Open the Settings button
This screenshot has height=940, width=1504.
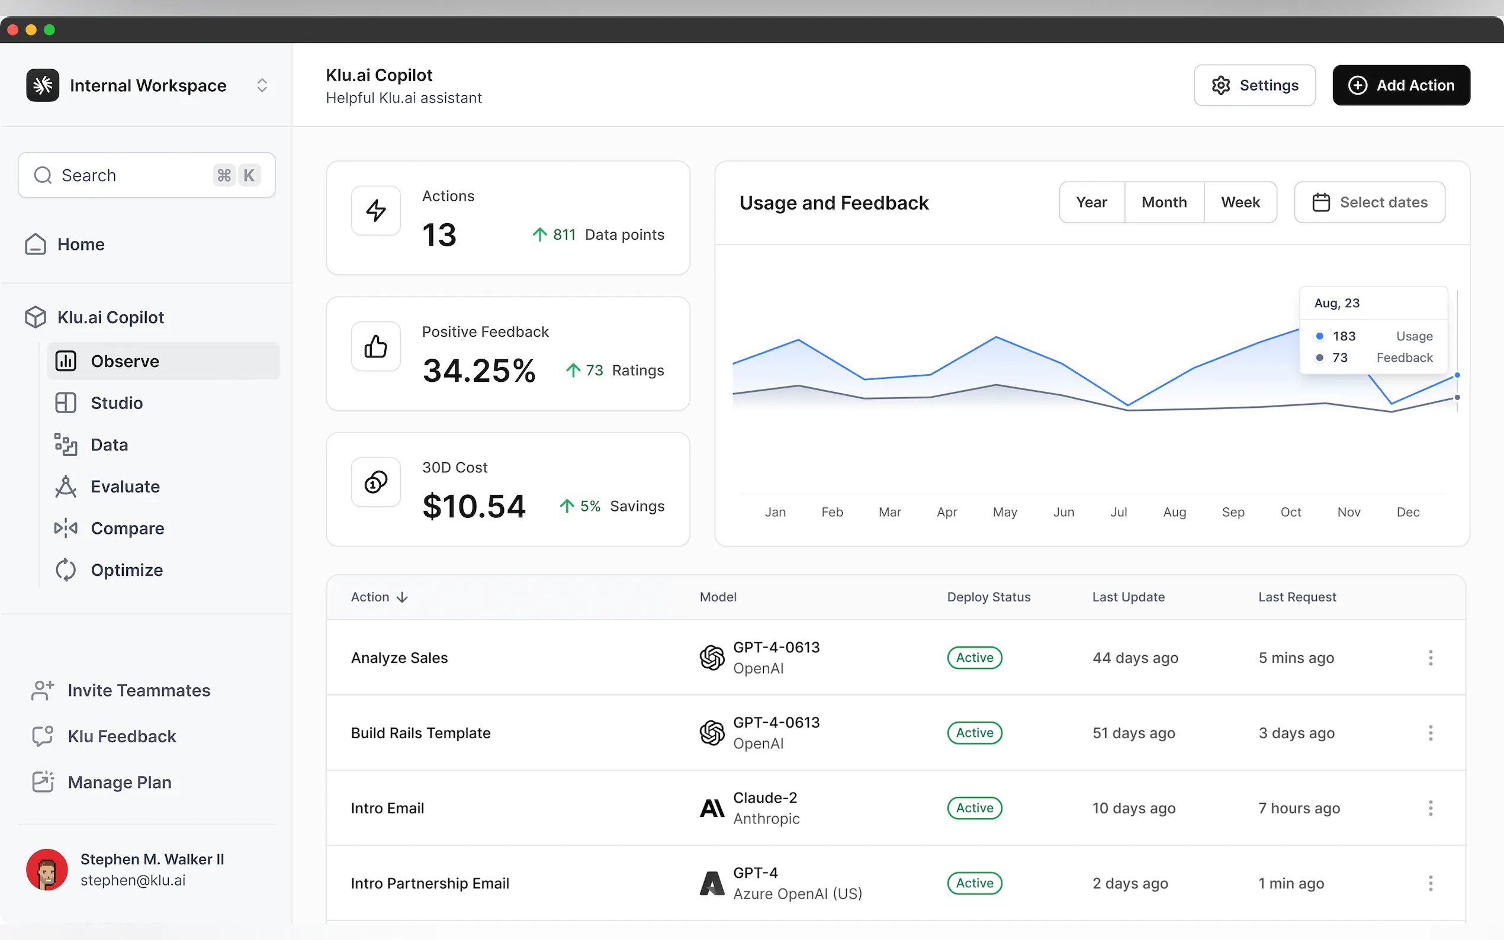1254,85
